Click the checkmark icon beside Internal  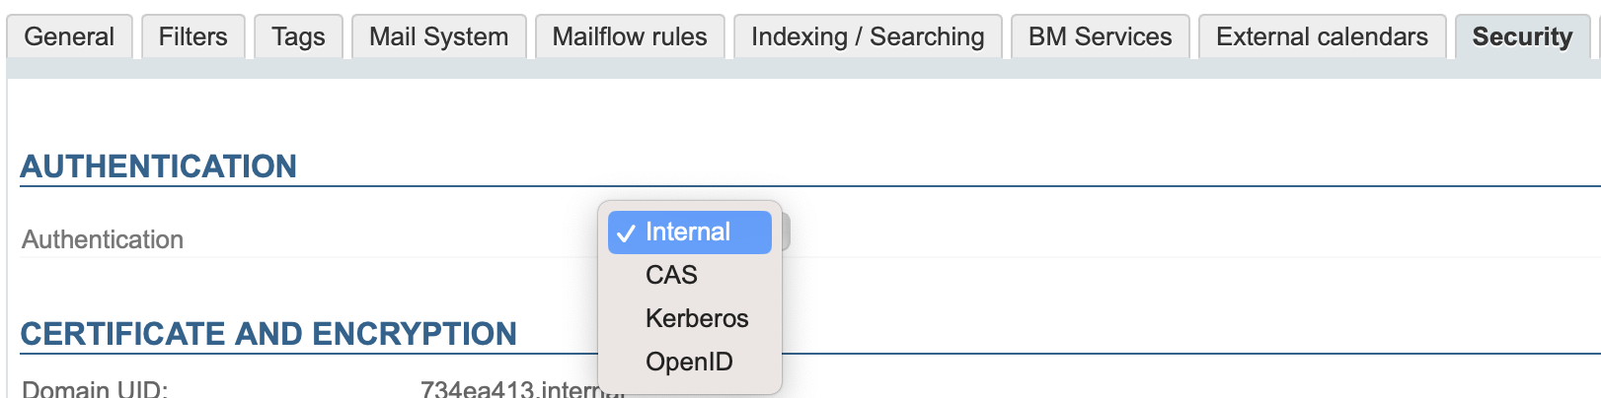[x=625, y=233]
